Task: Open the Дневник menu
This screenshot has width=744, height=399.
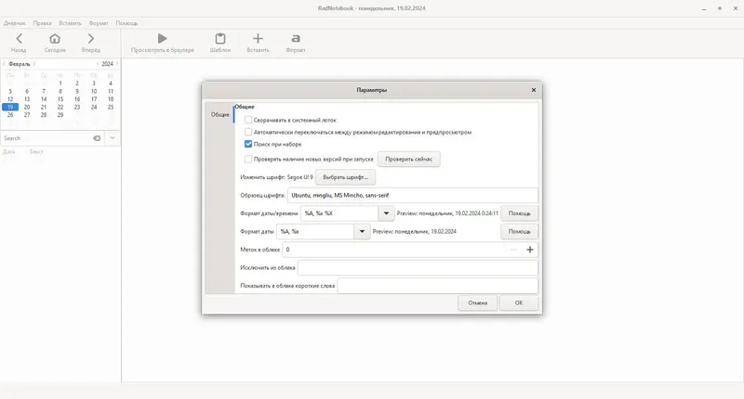Action: (x=15, y=23)
